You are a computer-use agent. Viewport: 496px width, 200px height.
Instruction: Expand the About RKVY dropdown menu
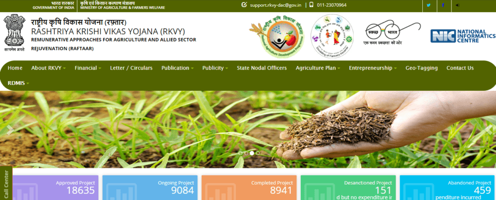48,68
